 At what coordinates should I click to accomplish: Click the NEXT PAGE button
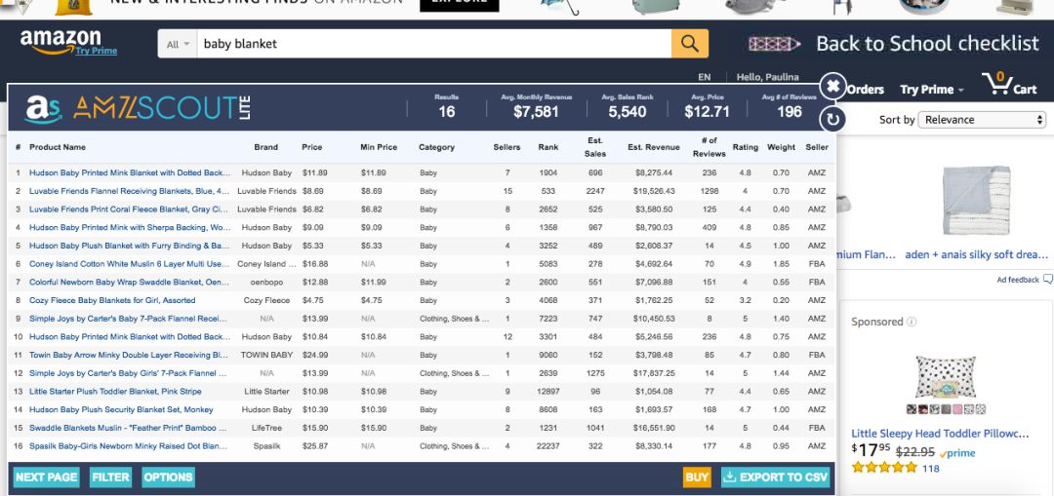click(47, 477)
